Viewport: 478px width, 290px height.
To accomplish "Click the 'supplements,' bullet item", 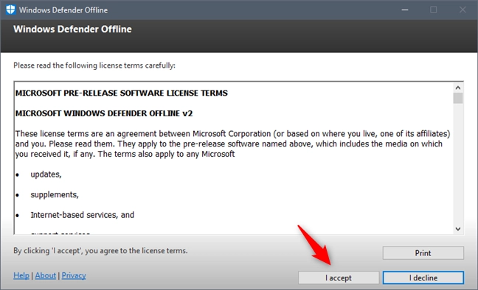I will pyautogui.click(x=55, y=195).
